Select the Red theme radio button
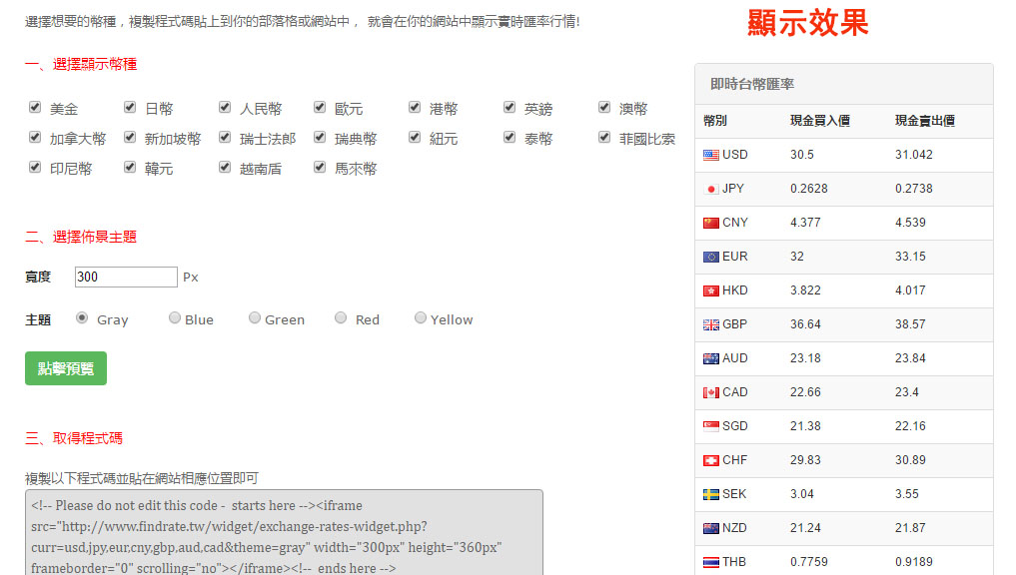The height and width of the screenshot is (575, 1016). (x=341, y=318)
